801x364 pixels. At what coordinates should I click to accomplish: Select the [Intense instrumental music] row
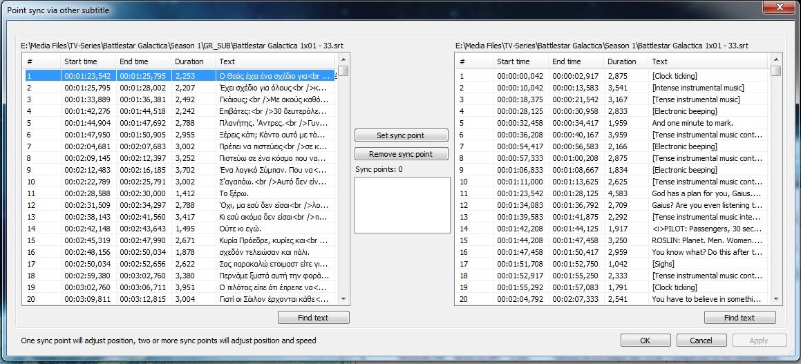point(612,87)
